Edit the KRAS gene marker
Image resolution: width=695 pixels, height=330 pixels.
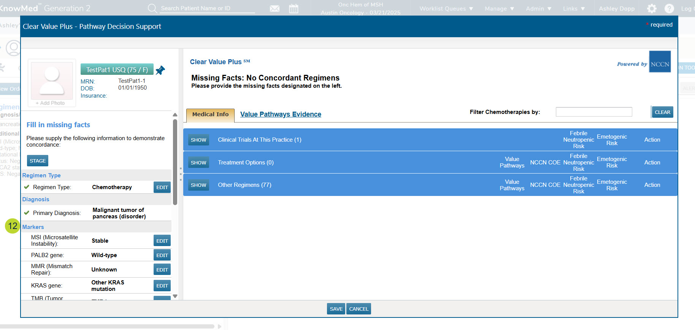pyautogui.click(x=162, y=286)
